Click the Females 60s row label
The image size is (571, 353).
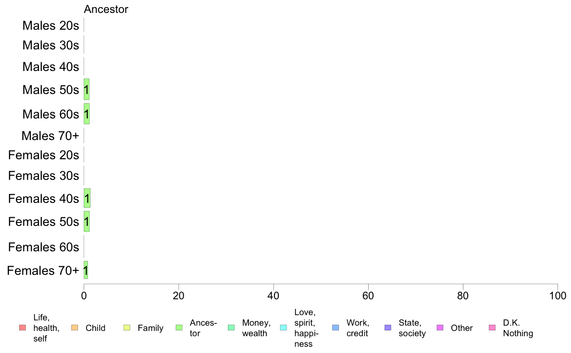coord(44,247)
